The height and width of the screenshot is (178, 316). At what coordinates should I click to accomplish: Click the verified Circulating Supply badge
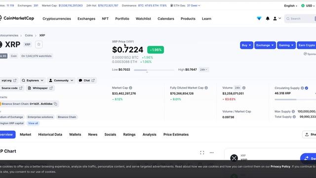(x=307, y=88)
